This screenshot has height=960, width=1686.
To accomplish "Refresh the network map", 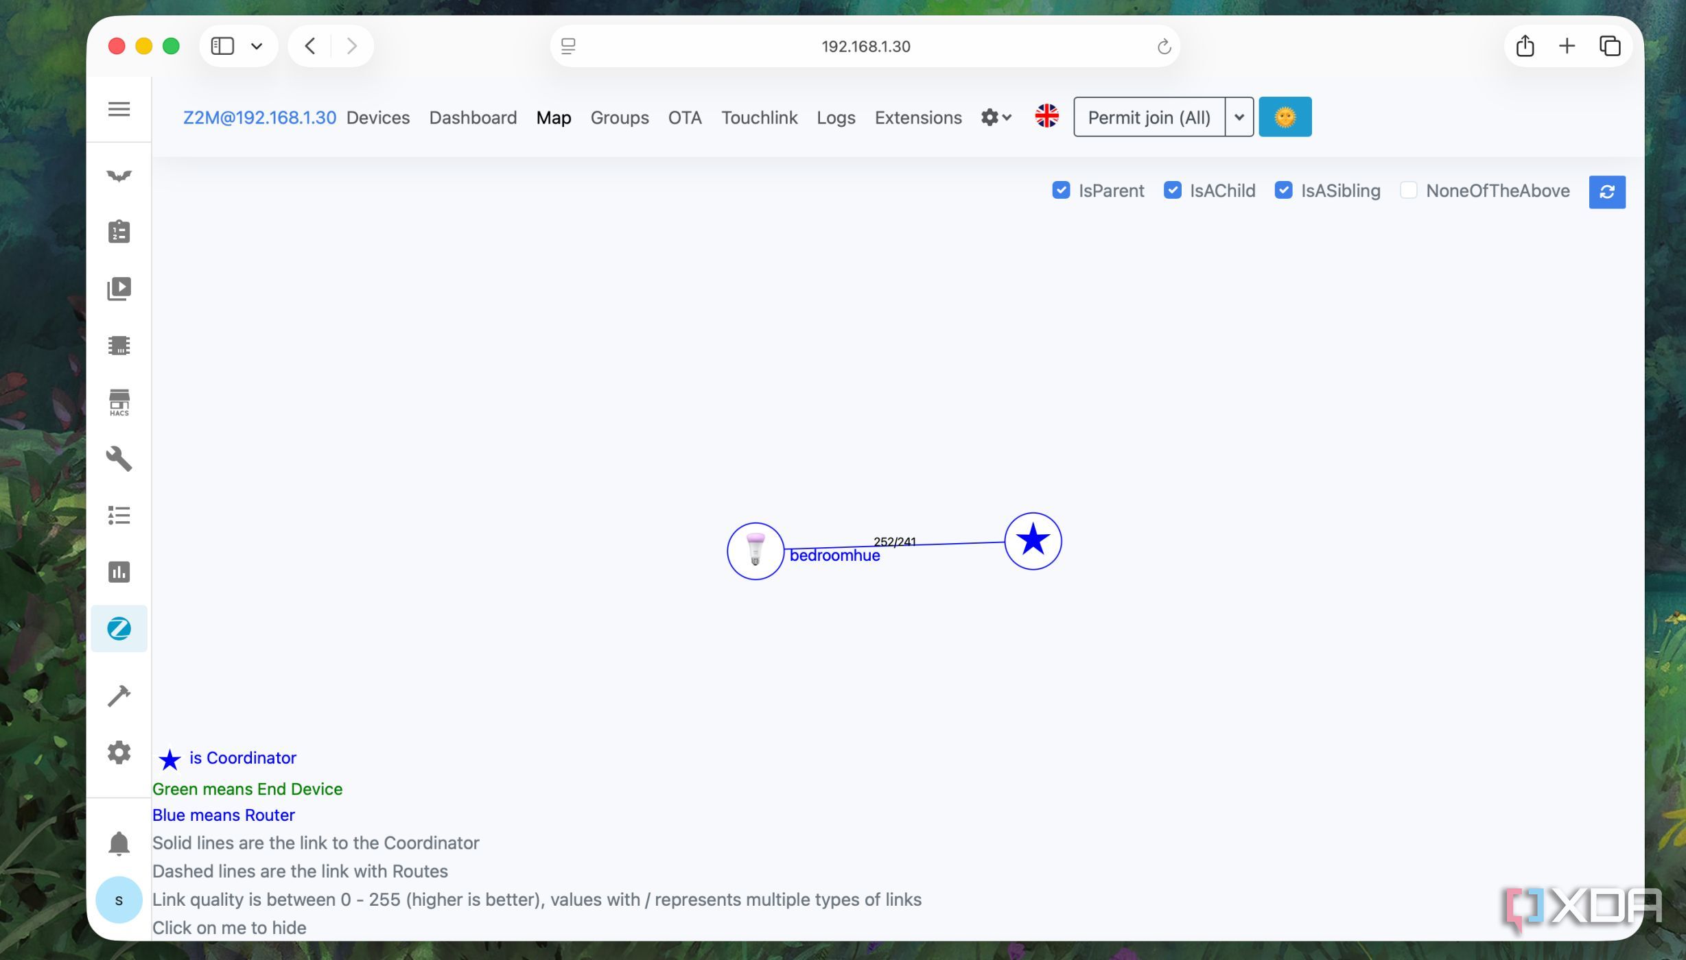I will [x=1607, y=191].
